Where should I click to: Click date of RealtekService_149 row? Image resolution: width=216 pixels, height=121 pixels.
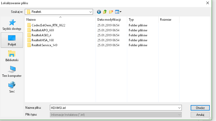108,45
